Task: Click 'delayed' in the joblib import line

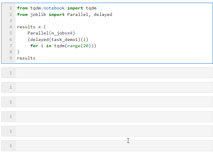Action: (x=103, y=14)
